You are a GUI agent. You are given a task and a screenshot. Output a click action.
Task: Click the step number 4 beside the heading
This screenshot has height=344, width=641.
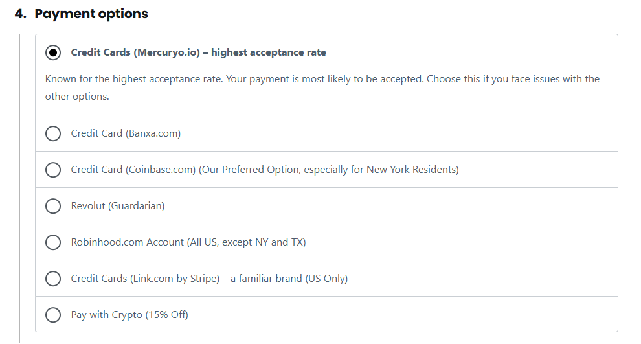19,14
